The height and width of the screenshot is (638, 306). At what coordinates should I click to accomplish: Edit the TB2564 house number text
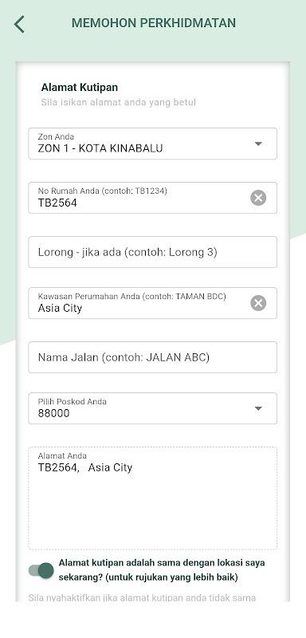pyautogui.click(x=57, y=203)
